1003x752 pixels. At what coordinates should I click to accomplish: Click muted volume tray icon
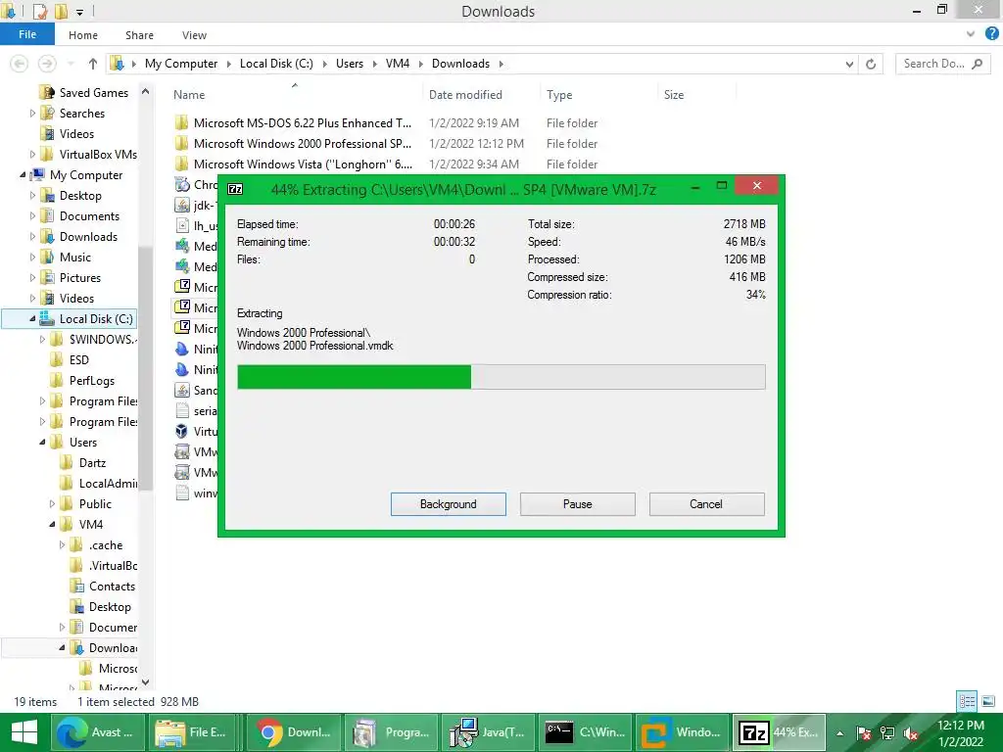(x=911, y=733)
